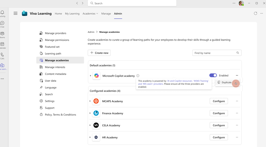The width and height of the screenshot is (266, 147).
Task: Open the Calendar app in the sidebar
Action: tap(2, 45)
